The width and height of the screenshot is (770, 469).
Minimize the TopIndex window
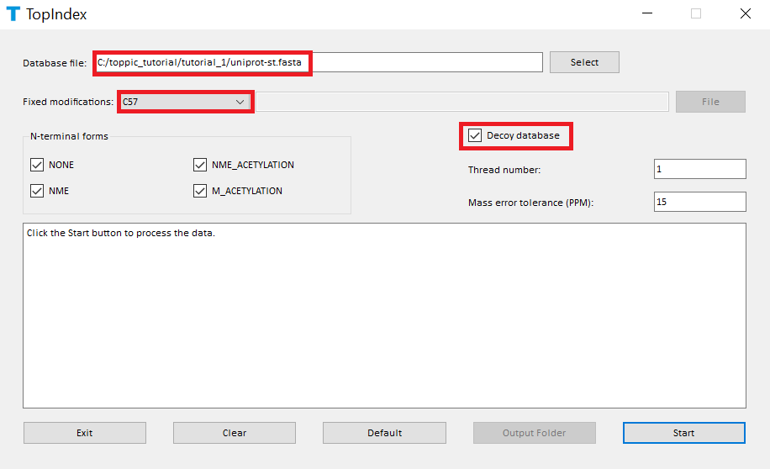[x=646, y=14]
